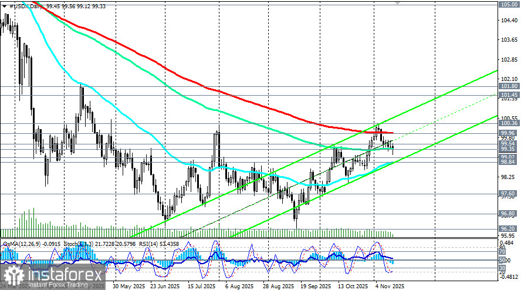Click the 28 Aug 2025 date label

click(279, 286)
